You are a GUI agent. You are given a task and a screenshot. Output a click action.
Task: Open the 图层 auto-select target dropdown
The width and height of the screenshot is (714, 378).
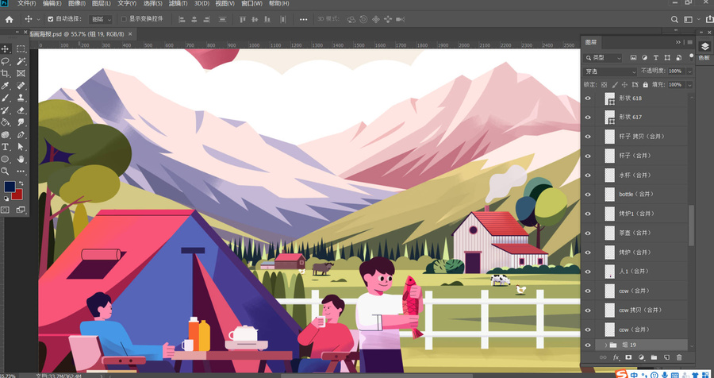(x=101, y=19)
